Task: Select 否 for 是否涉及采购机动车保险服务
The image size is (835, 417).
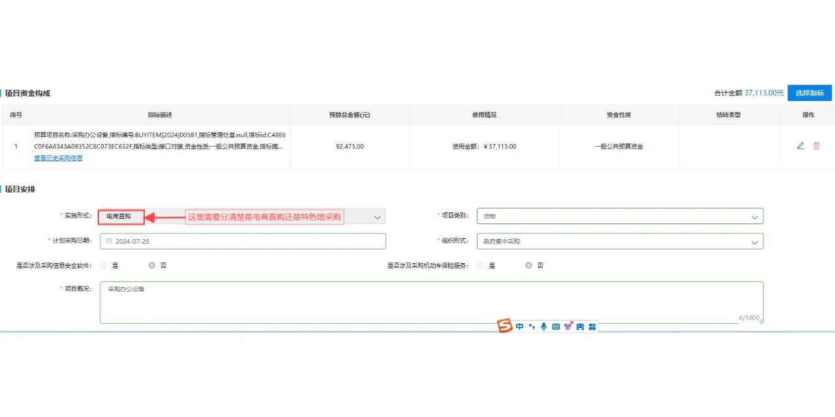Action: pyautogui.click(x=529, y=266)
